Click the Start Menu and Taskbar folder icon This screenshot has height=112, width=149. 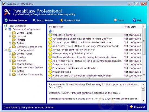(14, 68)
